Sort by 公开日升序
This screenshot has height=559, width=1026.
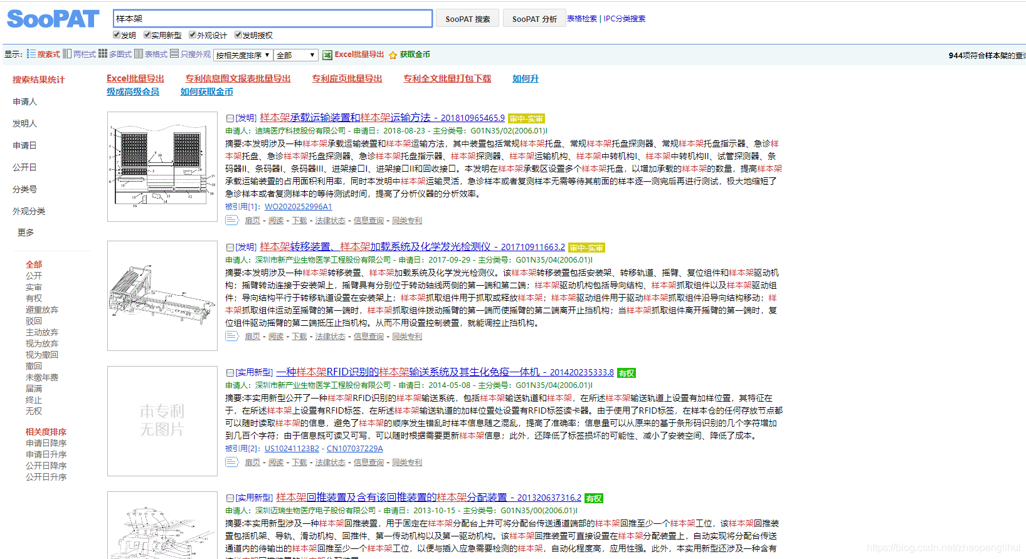(46, 477)
